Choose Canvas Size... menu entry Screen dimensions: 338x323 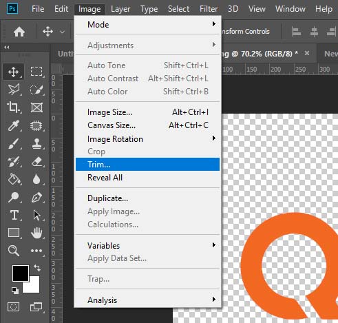coord(147,125)
